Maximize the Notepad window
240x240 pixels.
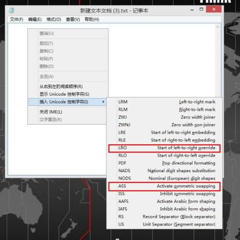pos(202,9)
